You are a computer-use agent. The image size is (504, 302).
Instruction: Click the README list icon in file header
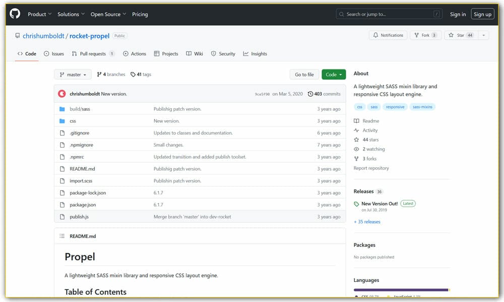click(x=62, y=236)
